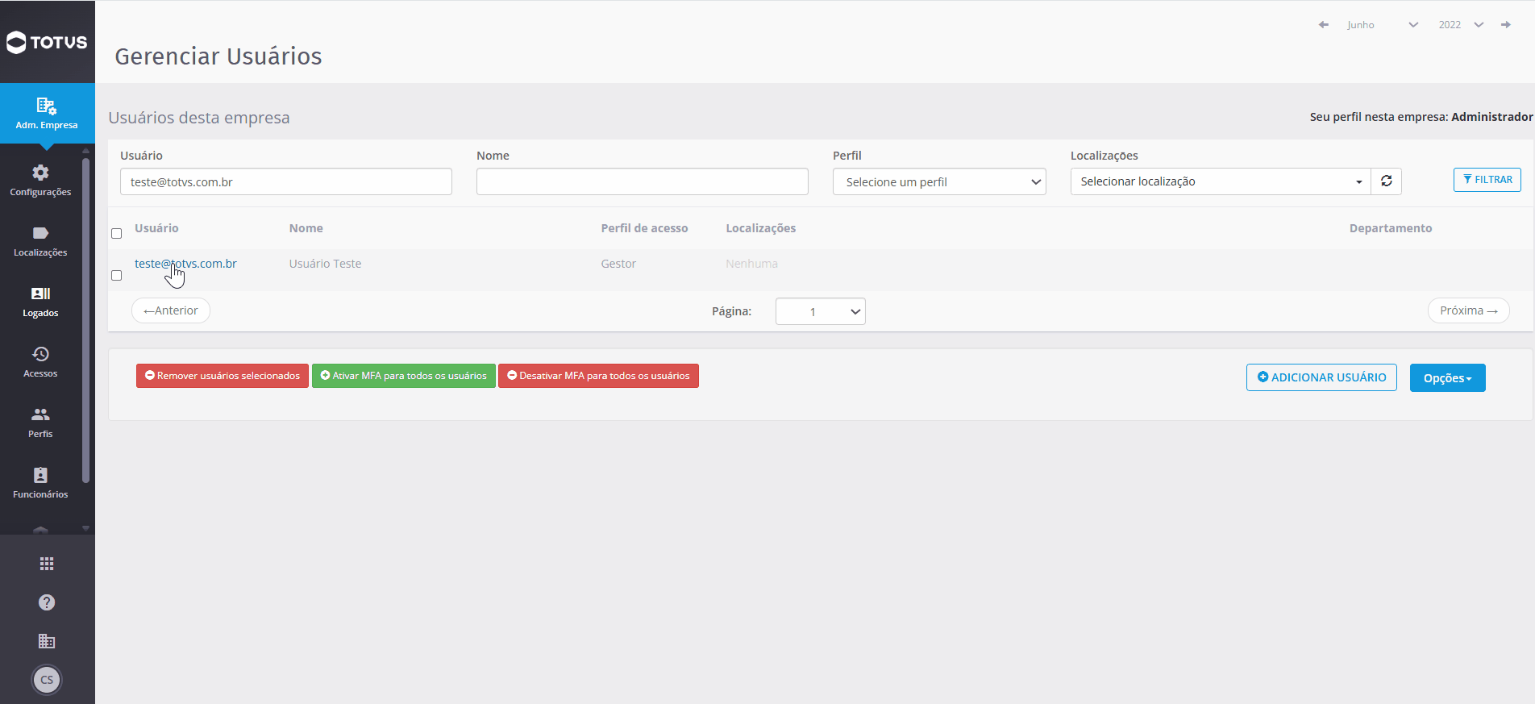Open the Página number dropdown

click(821, 311)
